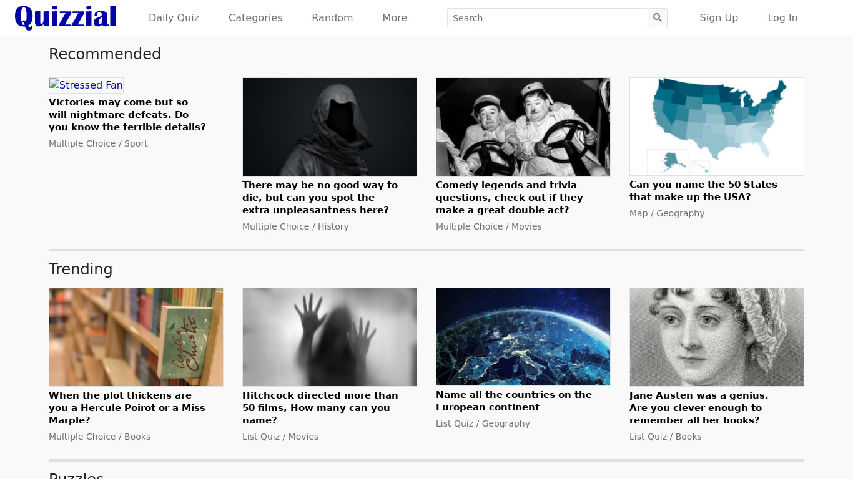Click the Quizzial logo
This screenshot has height=479, width=853.
[x=66, y=17]
